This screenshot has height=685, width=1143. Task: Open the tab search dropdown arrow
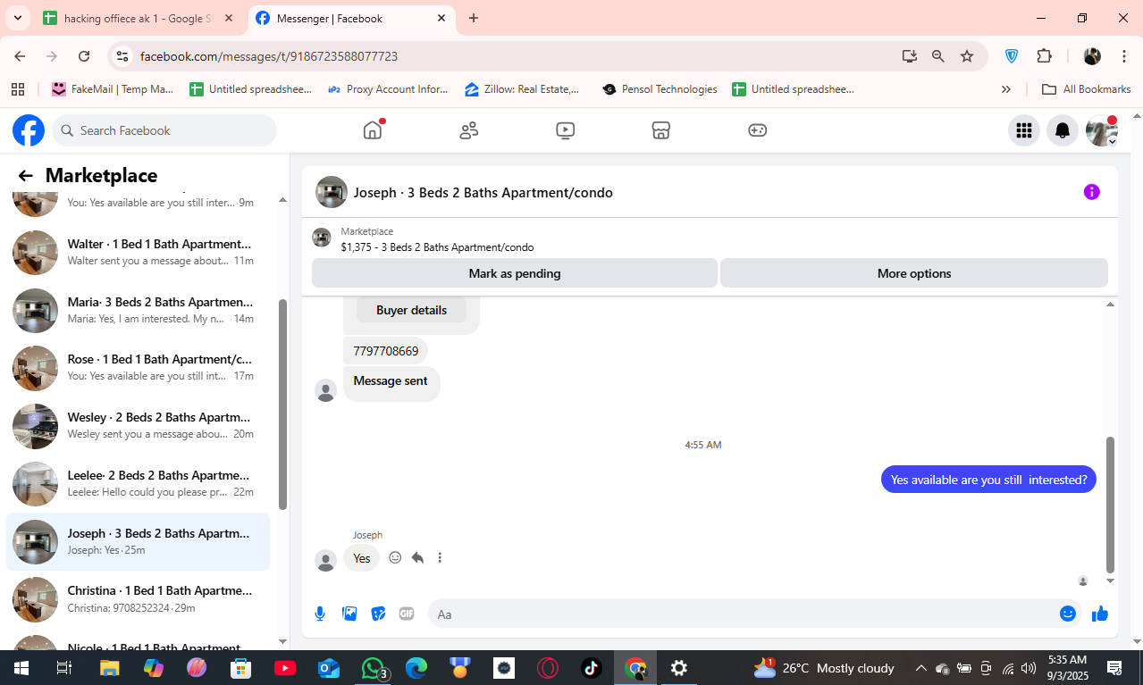(x=17, y=18)
